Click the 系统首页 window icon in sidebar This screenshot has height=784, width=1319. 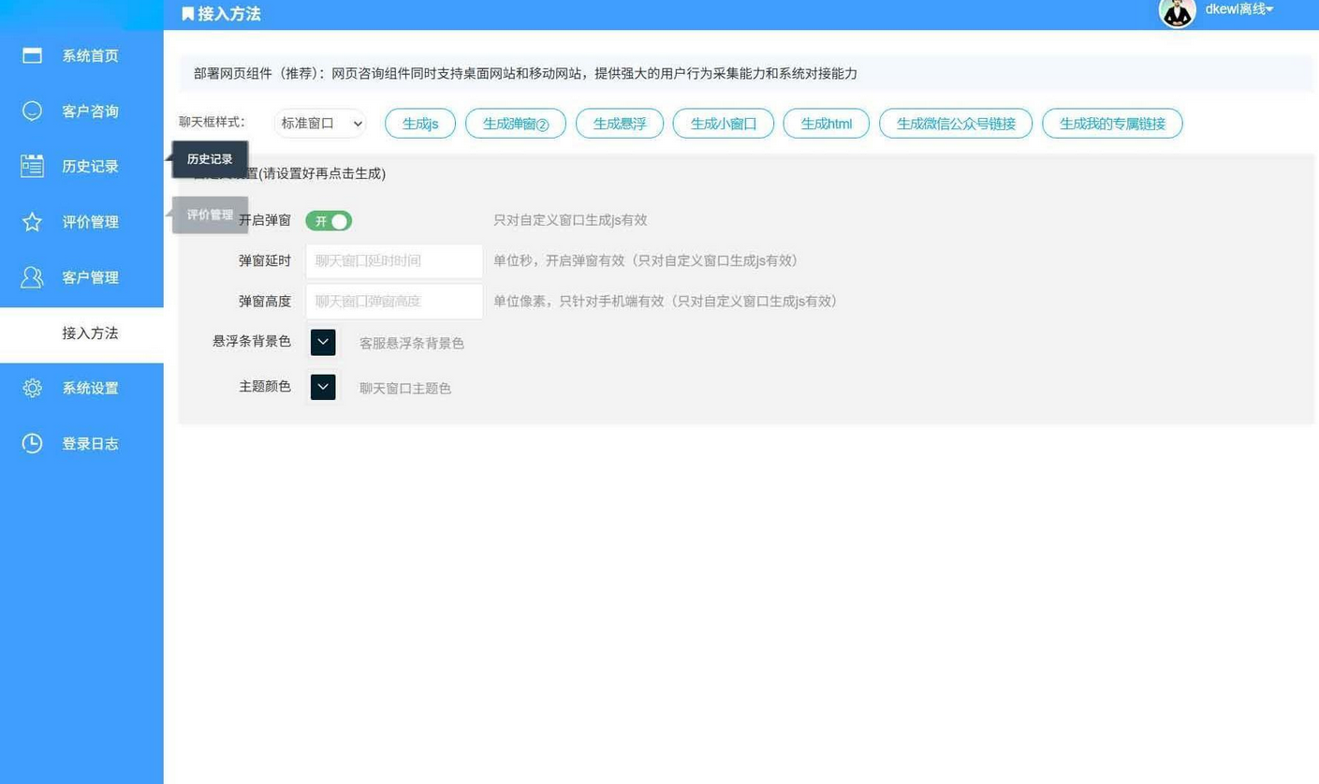(x=32, y=55)
